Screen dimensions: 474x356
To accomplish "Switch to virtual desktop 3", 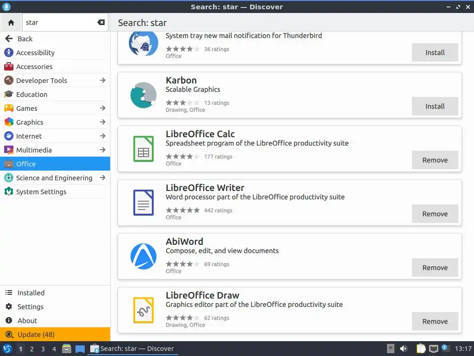I will (x=43, y=349).
